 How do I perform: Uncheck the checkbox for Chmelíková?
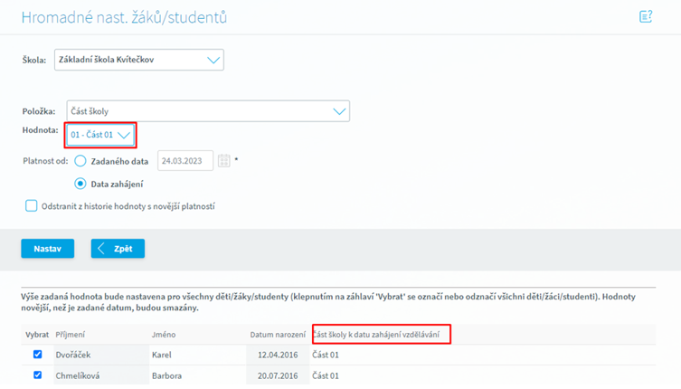(37, 375)
